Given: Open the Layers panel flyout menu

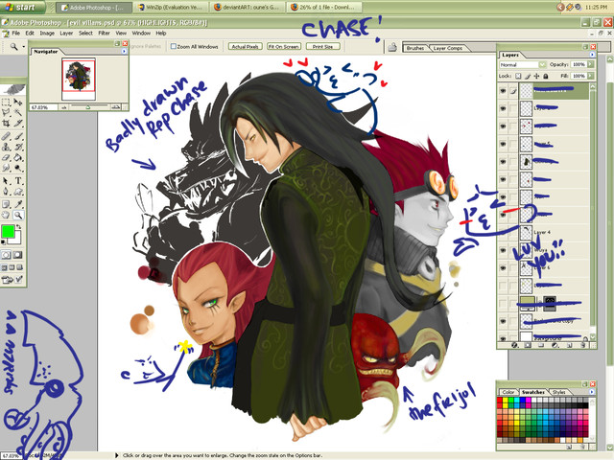Looking at the screenshot, I should pyautogui.click(x=592, y=55).
